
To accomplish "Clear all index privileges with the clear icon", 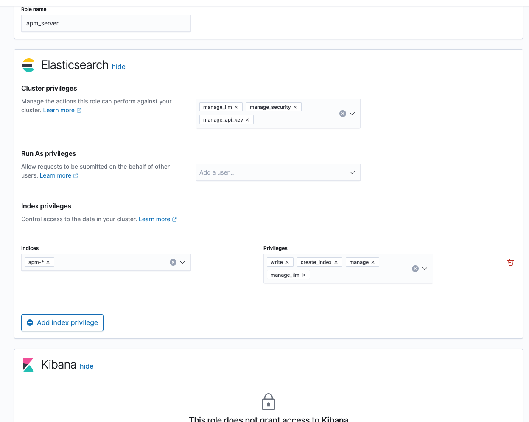I will pyautogui.click(x=415, y=269).
